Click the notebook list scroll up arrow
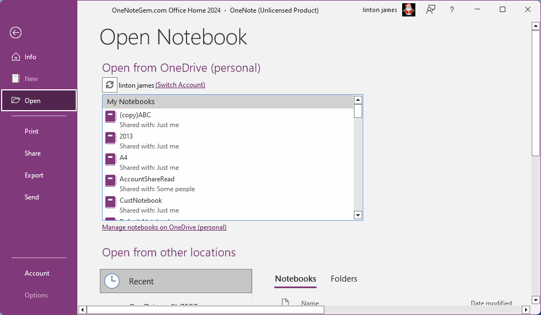The image size is (541, 315). click(x=358, y=100)
